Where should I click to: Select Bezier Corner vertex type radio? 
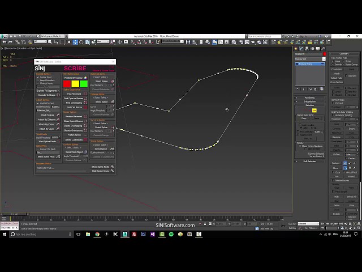[343, 65]
